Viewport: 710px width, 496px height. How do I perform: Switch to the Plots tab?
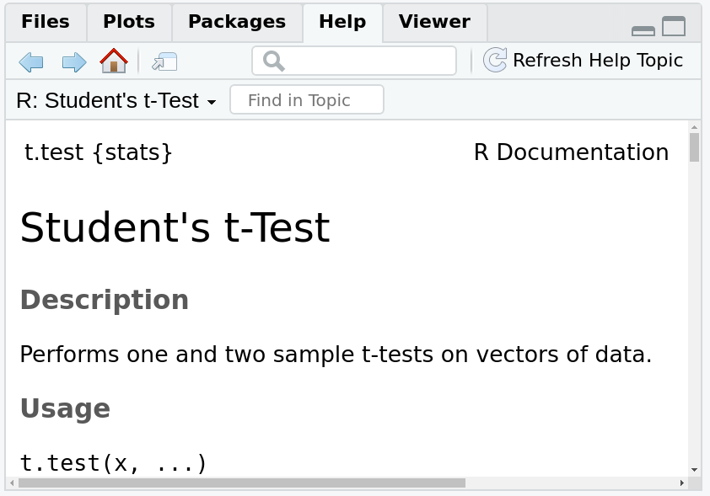pos(128,23)
